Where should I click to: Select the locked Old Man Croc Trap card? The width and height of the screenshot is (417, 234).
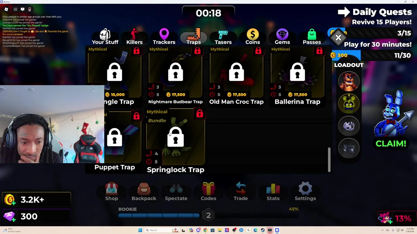click(237, 76)
